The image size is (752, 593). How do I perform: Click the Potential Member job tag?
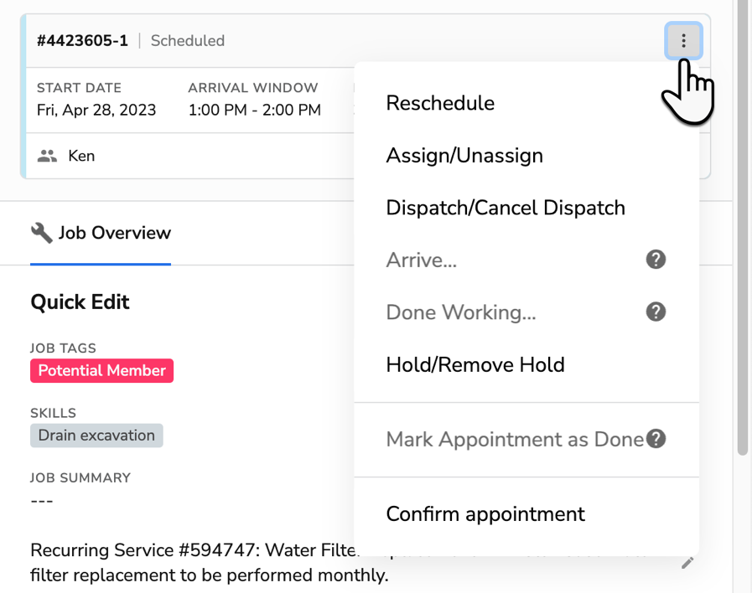(x=101, y=370)
